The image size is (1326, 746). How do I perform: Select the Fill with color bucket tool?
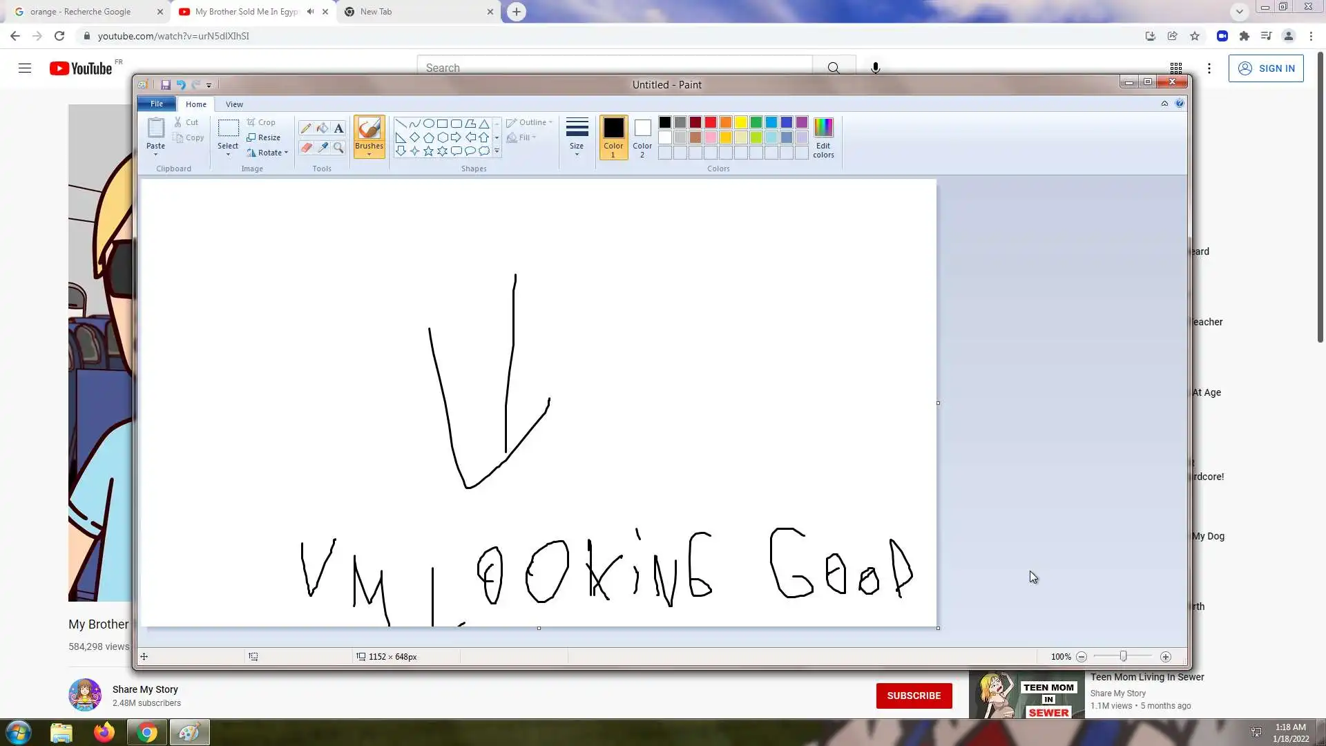[x=323, y=128]
